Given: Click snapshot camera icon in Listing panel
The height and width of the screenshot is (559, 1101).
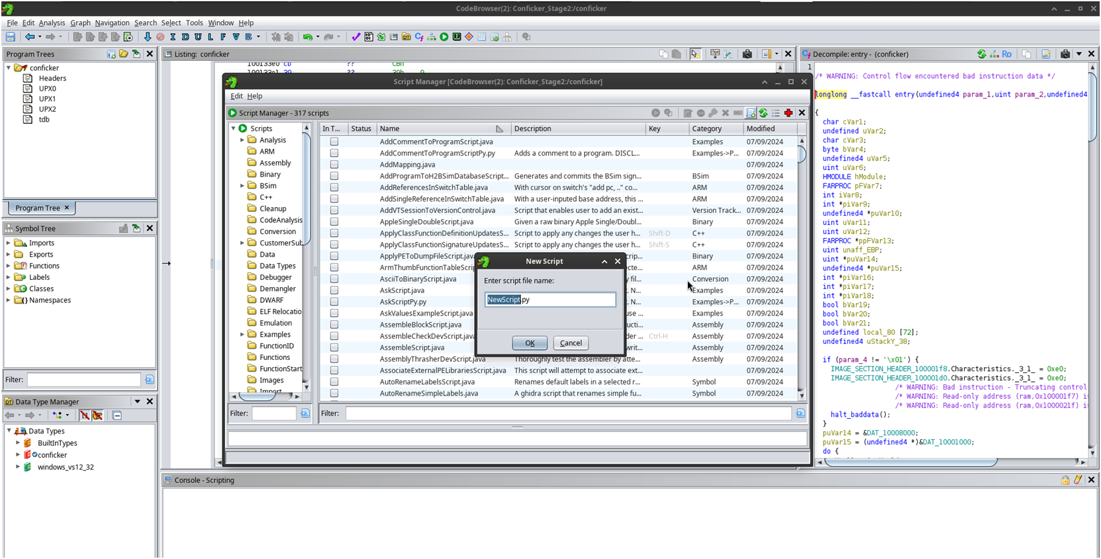Looking at the screenshot, I should (x=747, y=54).
